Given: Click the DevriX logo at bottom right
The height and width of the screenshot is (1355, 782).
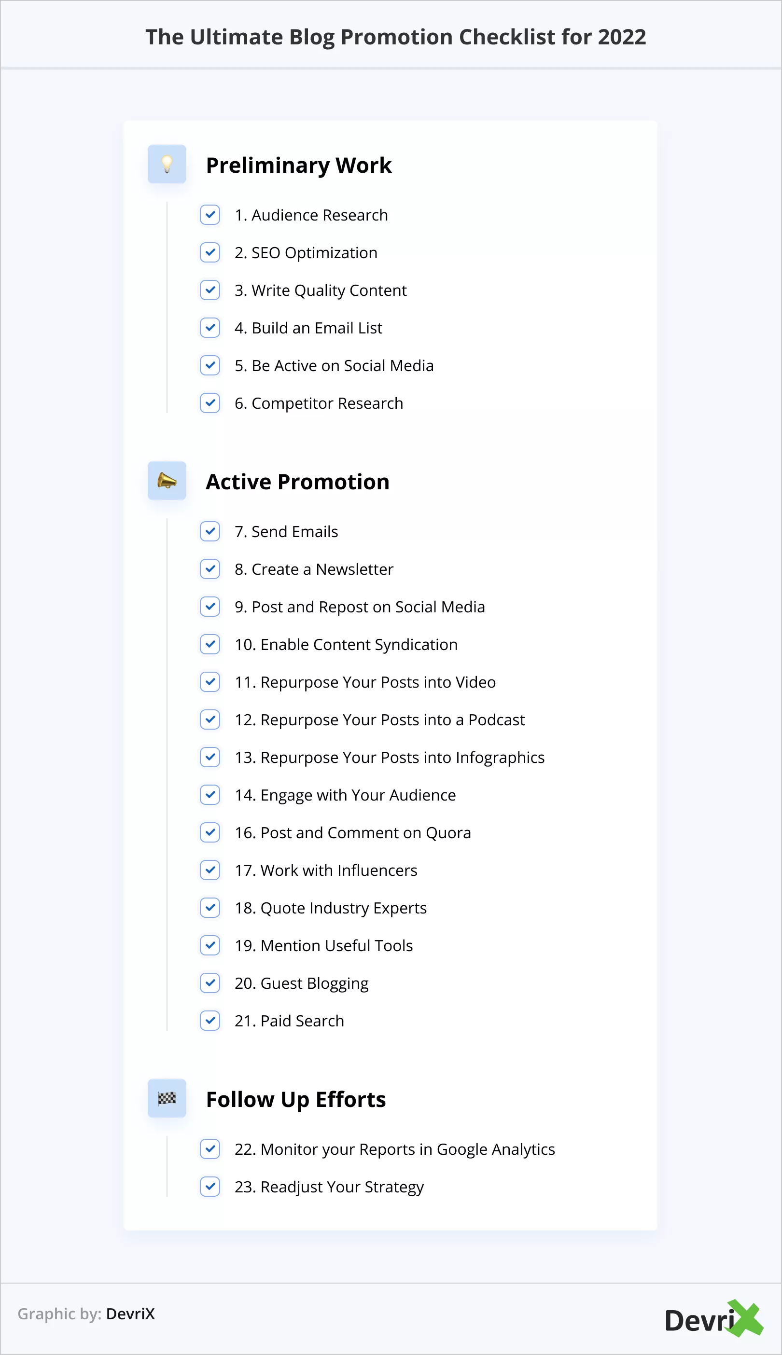Looking at the screenshot, I should click(x=713, y=1320).
